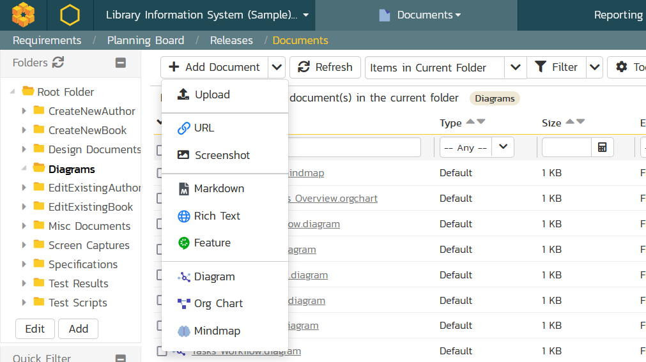Expand the Design Documents folder
The width and height of the screenshot is (646, 362).
coord(24,149)
